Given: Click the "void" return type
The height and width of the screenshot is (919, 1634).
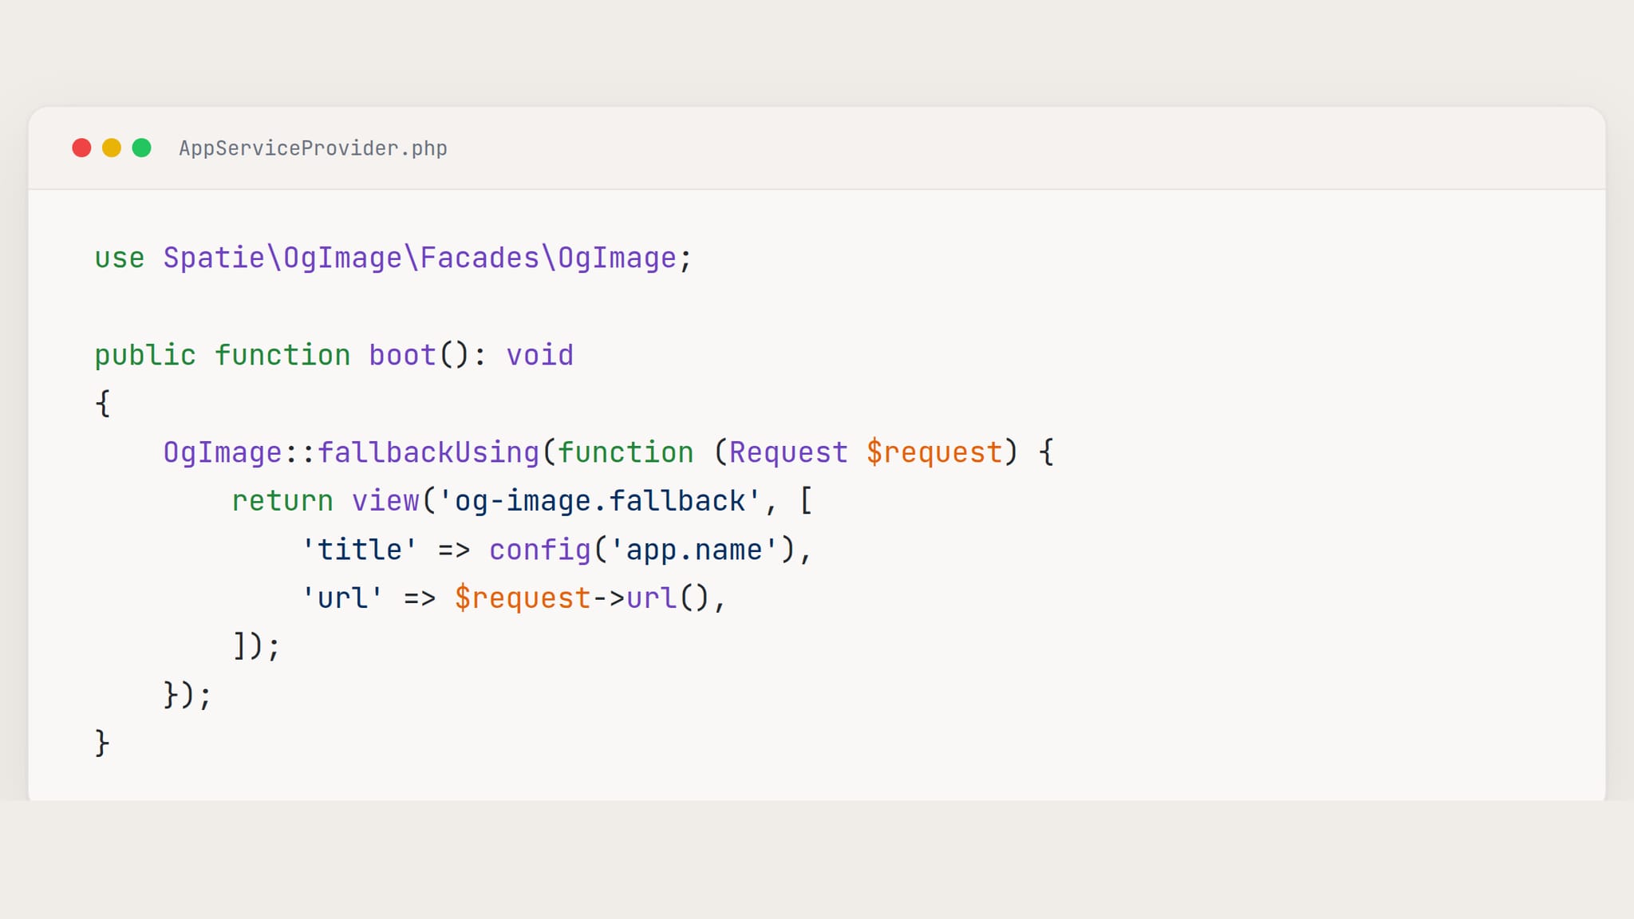Looking at the screenshot, I should pyautogui.click(x=540, y=356).
